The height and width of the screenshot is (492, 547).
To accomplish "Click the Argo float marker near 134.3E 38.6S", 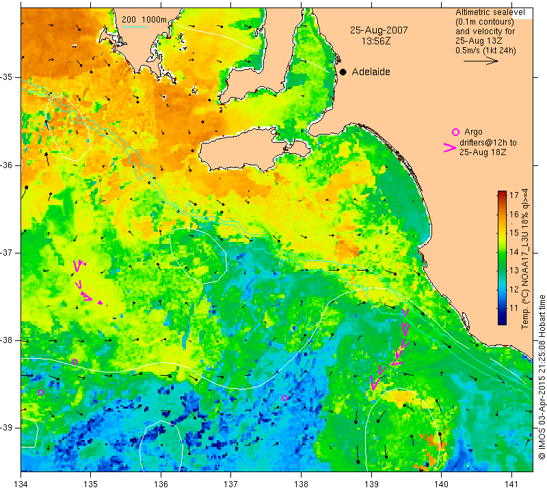I will (x=40, y=393).
